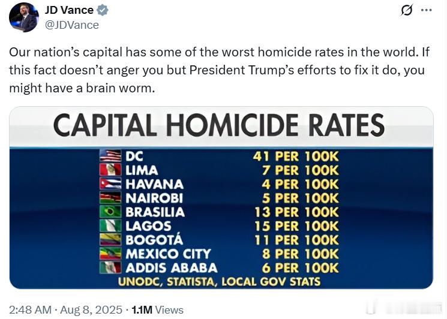The width and height of the screenshot is (447, 319).
Task: Open JD Vance's profile avatar
Action: pos(24,18)
